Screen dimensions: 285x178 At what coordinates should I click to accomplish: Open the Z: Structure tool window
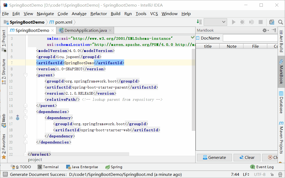[x=4, y=72]
